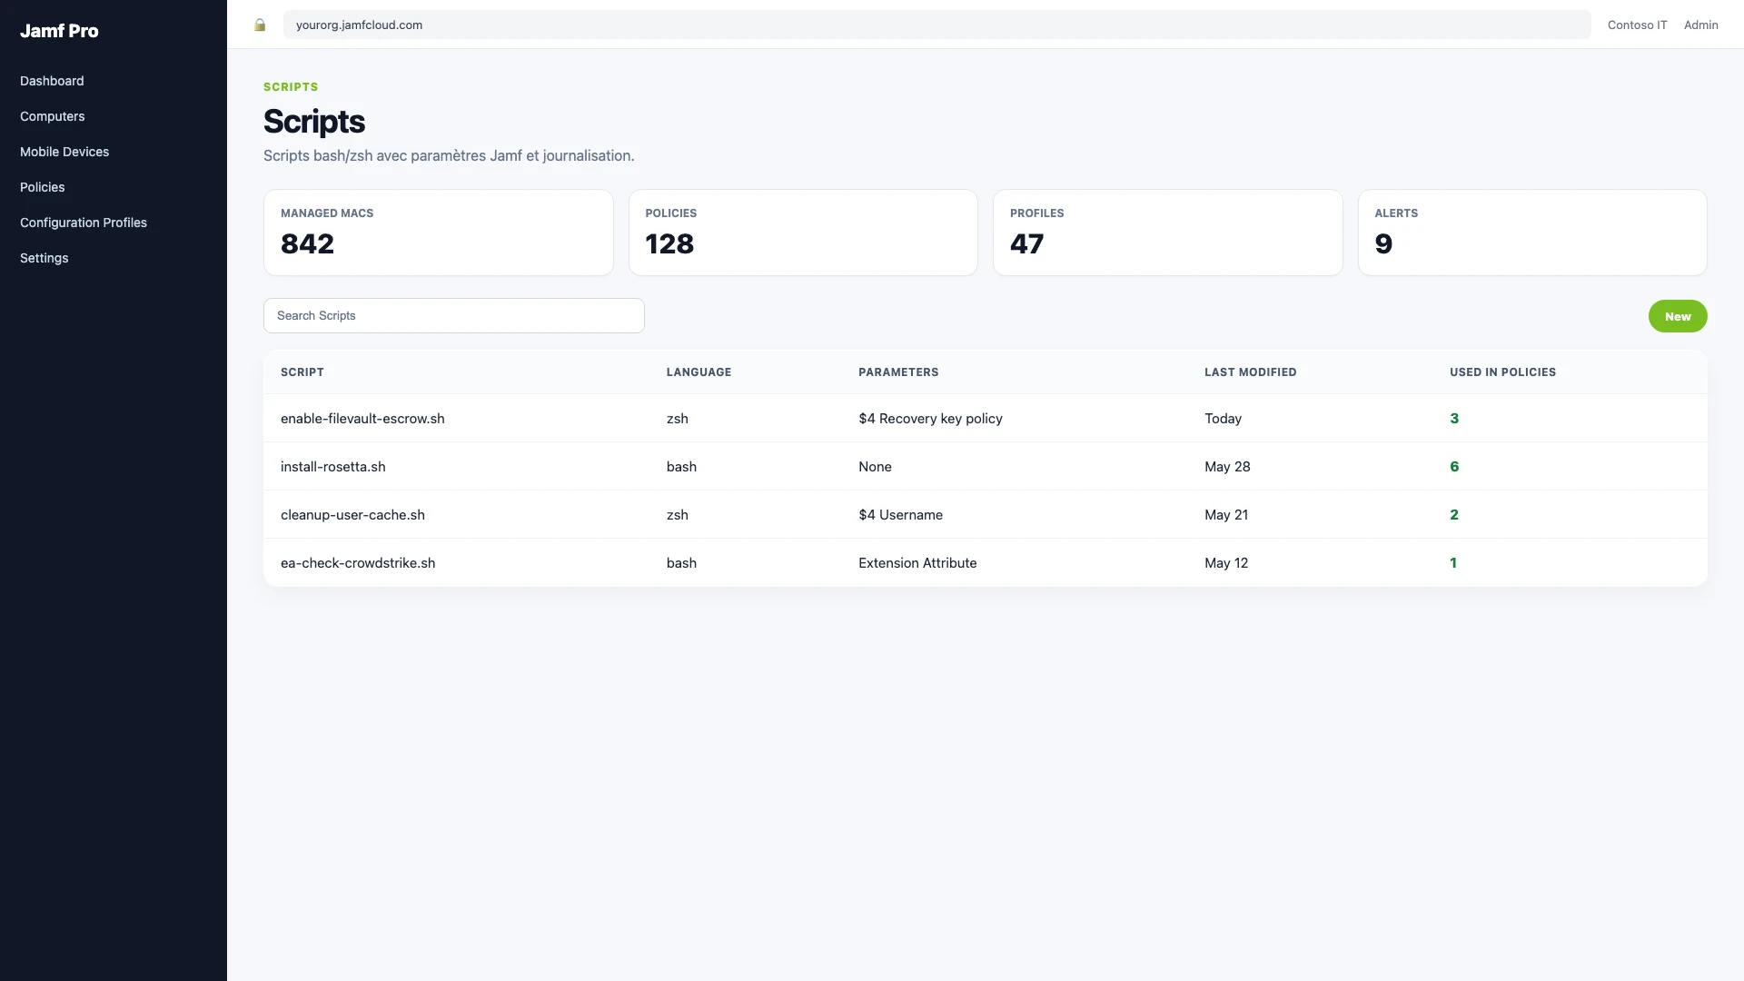Open Settings from the sidebar
This screenshot has height=981, width=1744.
(44, 258)
